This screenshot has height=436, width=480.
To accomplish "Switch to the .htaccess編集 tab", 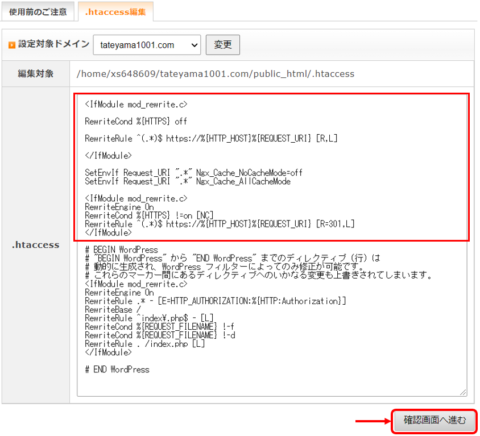I will coord(115,11).
